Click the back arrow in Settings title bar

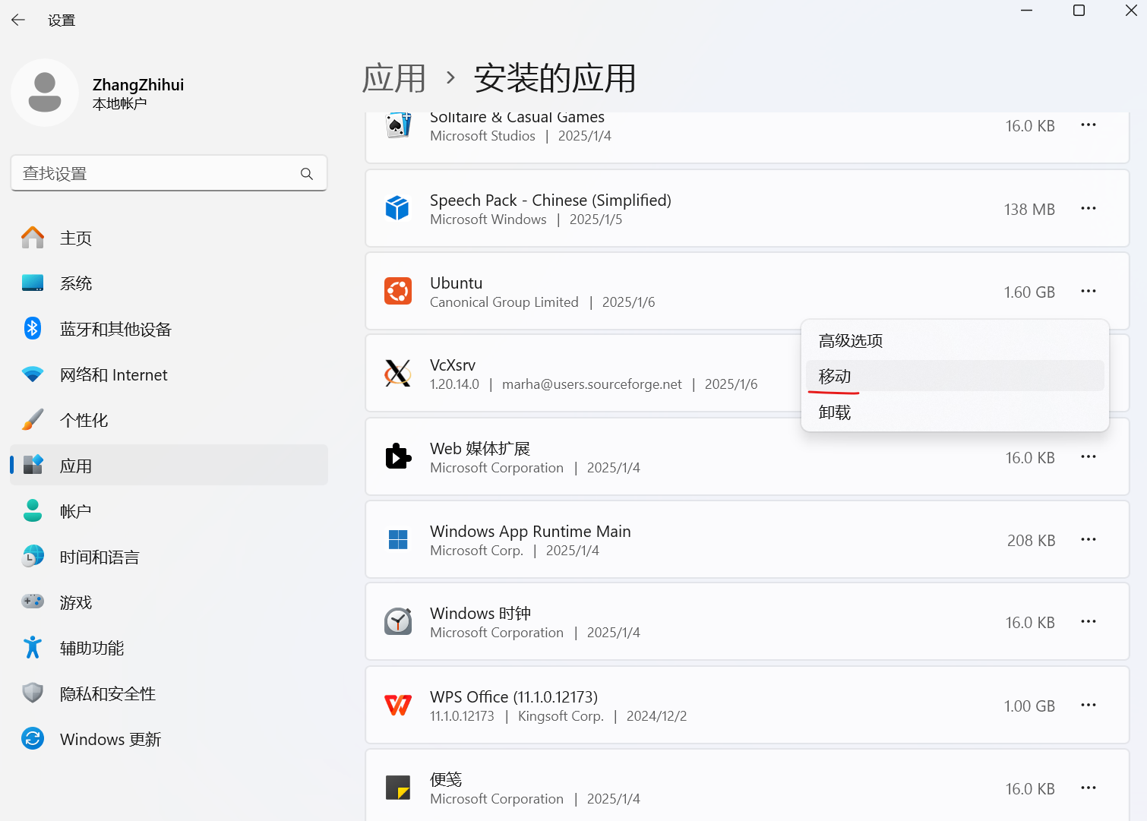click(x=18, y=20)
